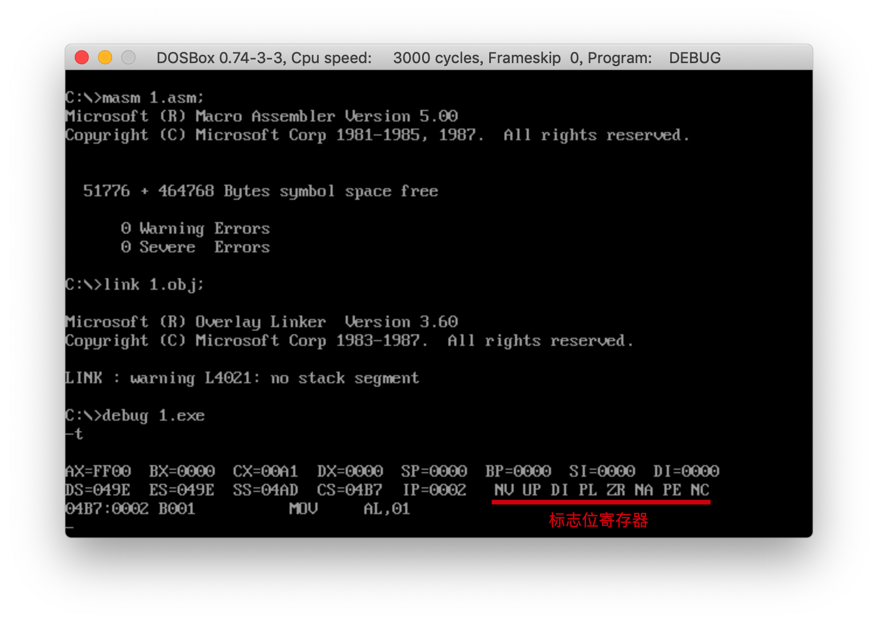
Task: Select the DI=0000 register value
Action: click(x=687, y=471)
